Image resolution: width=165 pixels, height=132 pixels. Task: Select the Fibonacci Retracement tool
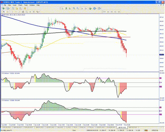pyautogui.click(x=26, y=12)
